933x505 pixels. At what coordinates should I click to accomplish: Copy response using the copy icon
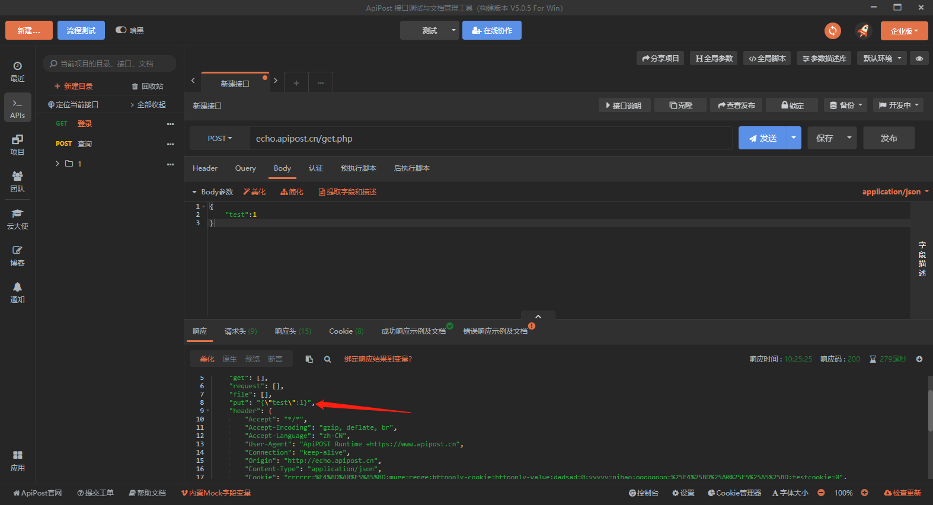coord(309,359)
